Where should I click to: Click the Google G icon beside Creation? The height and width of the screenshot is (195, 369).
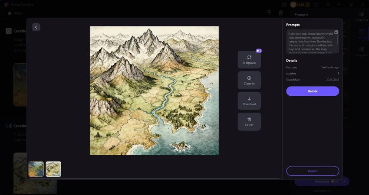pyautogui.click(x=9, y=31)
